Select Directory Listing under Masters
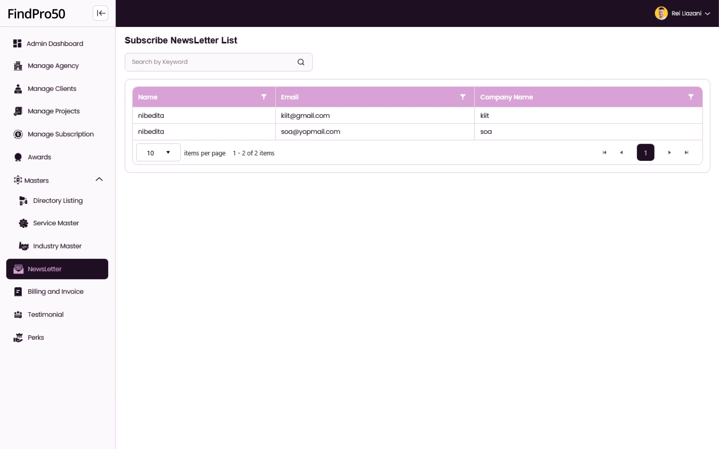The image size is (719, 449). click(x=58, y=201)
